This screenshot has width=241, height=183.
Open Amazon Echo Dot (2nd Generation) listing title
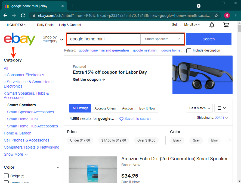tap(174, 159)
